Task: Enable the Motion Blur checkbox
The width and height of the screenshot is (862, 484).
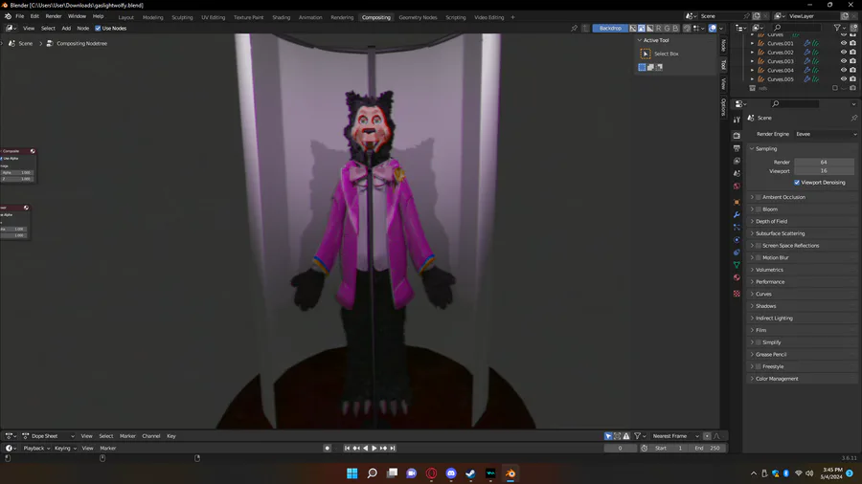Action: pos(759,257)
